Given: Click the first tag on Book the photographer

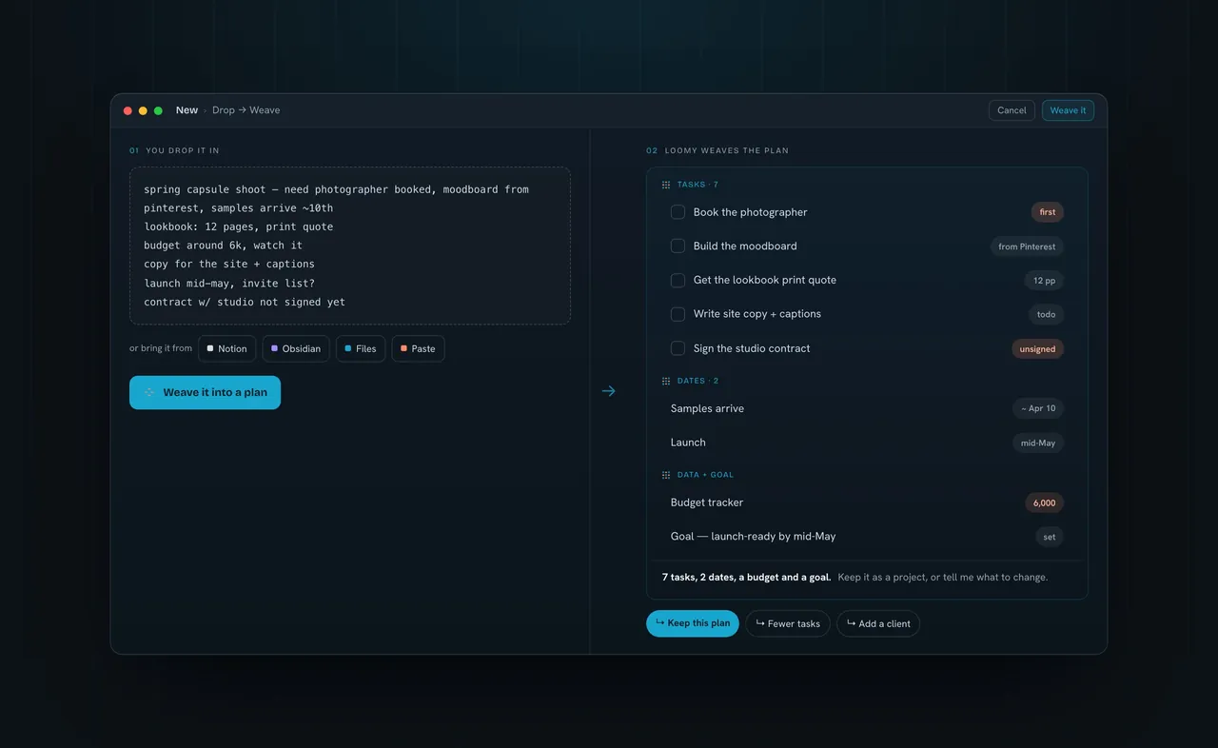Looking at the screenshot, I should (1048, 212).
